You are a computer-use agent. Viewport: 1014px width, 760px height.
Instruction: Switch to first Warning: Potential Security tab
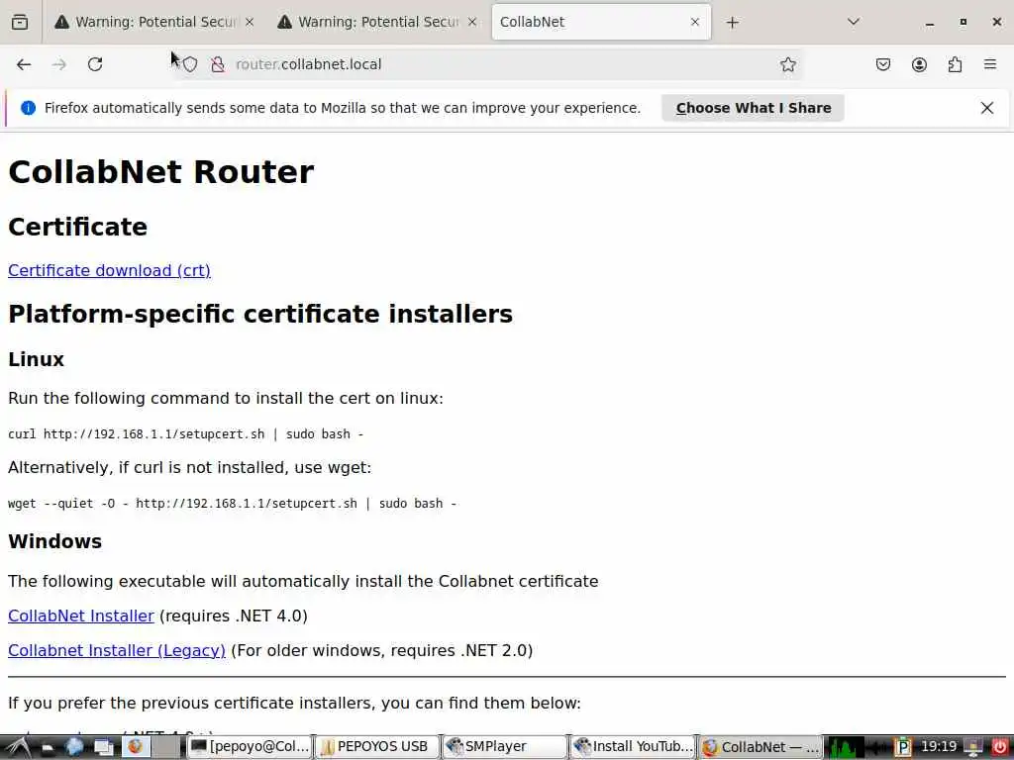coord(153,22)
